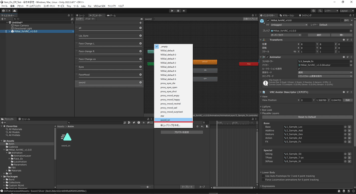Click the add keyframe icon in Animation window
This screenshot has width=356, height=194.
point(197,126)
